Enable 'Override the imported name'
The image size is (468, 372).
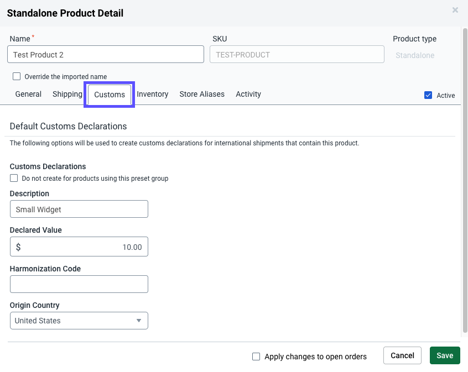pos(17,76)
